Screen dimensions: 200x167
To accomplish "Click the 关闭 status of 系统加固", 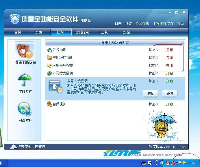I will coord(170,50).
